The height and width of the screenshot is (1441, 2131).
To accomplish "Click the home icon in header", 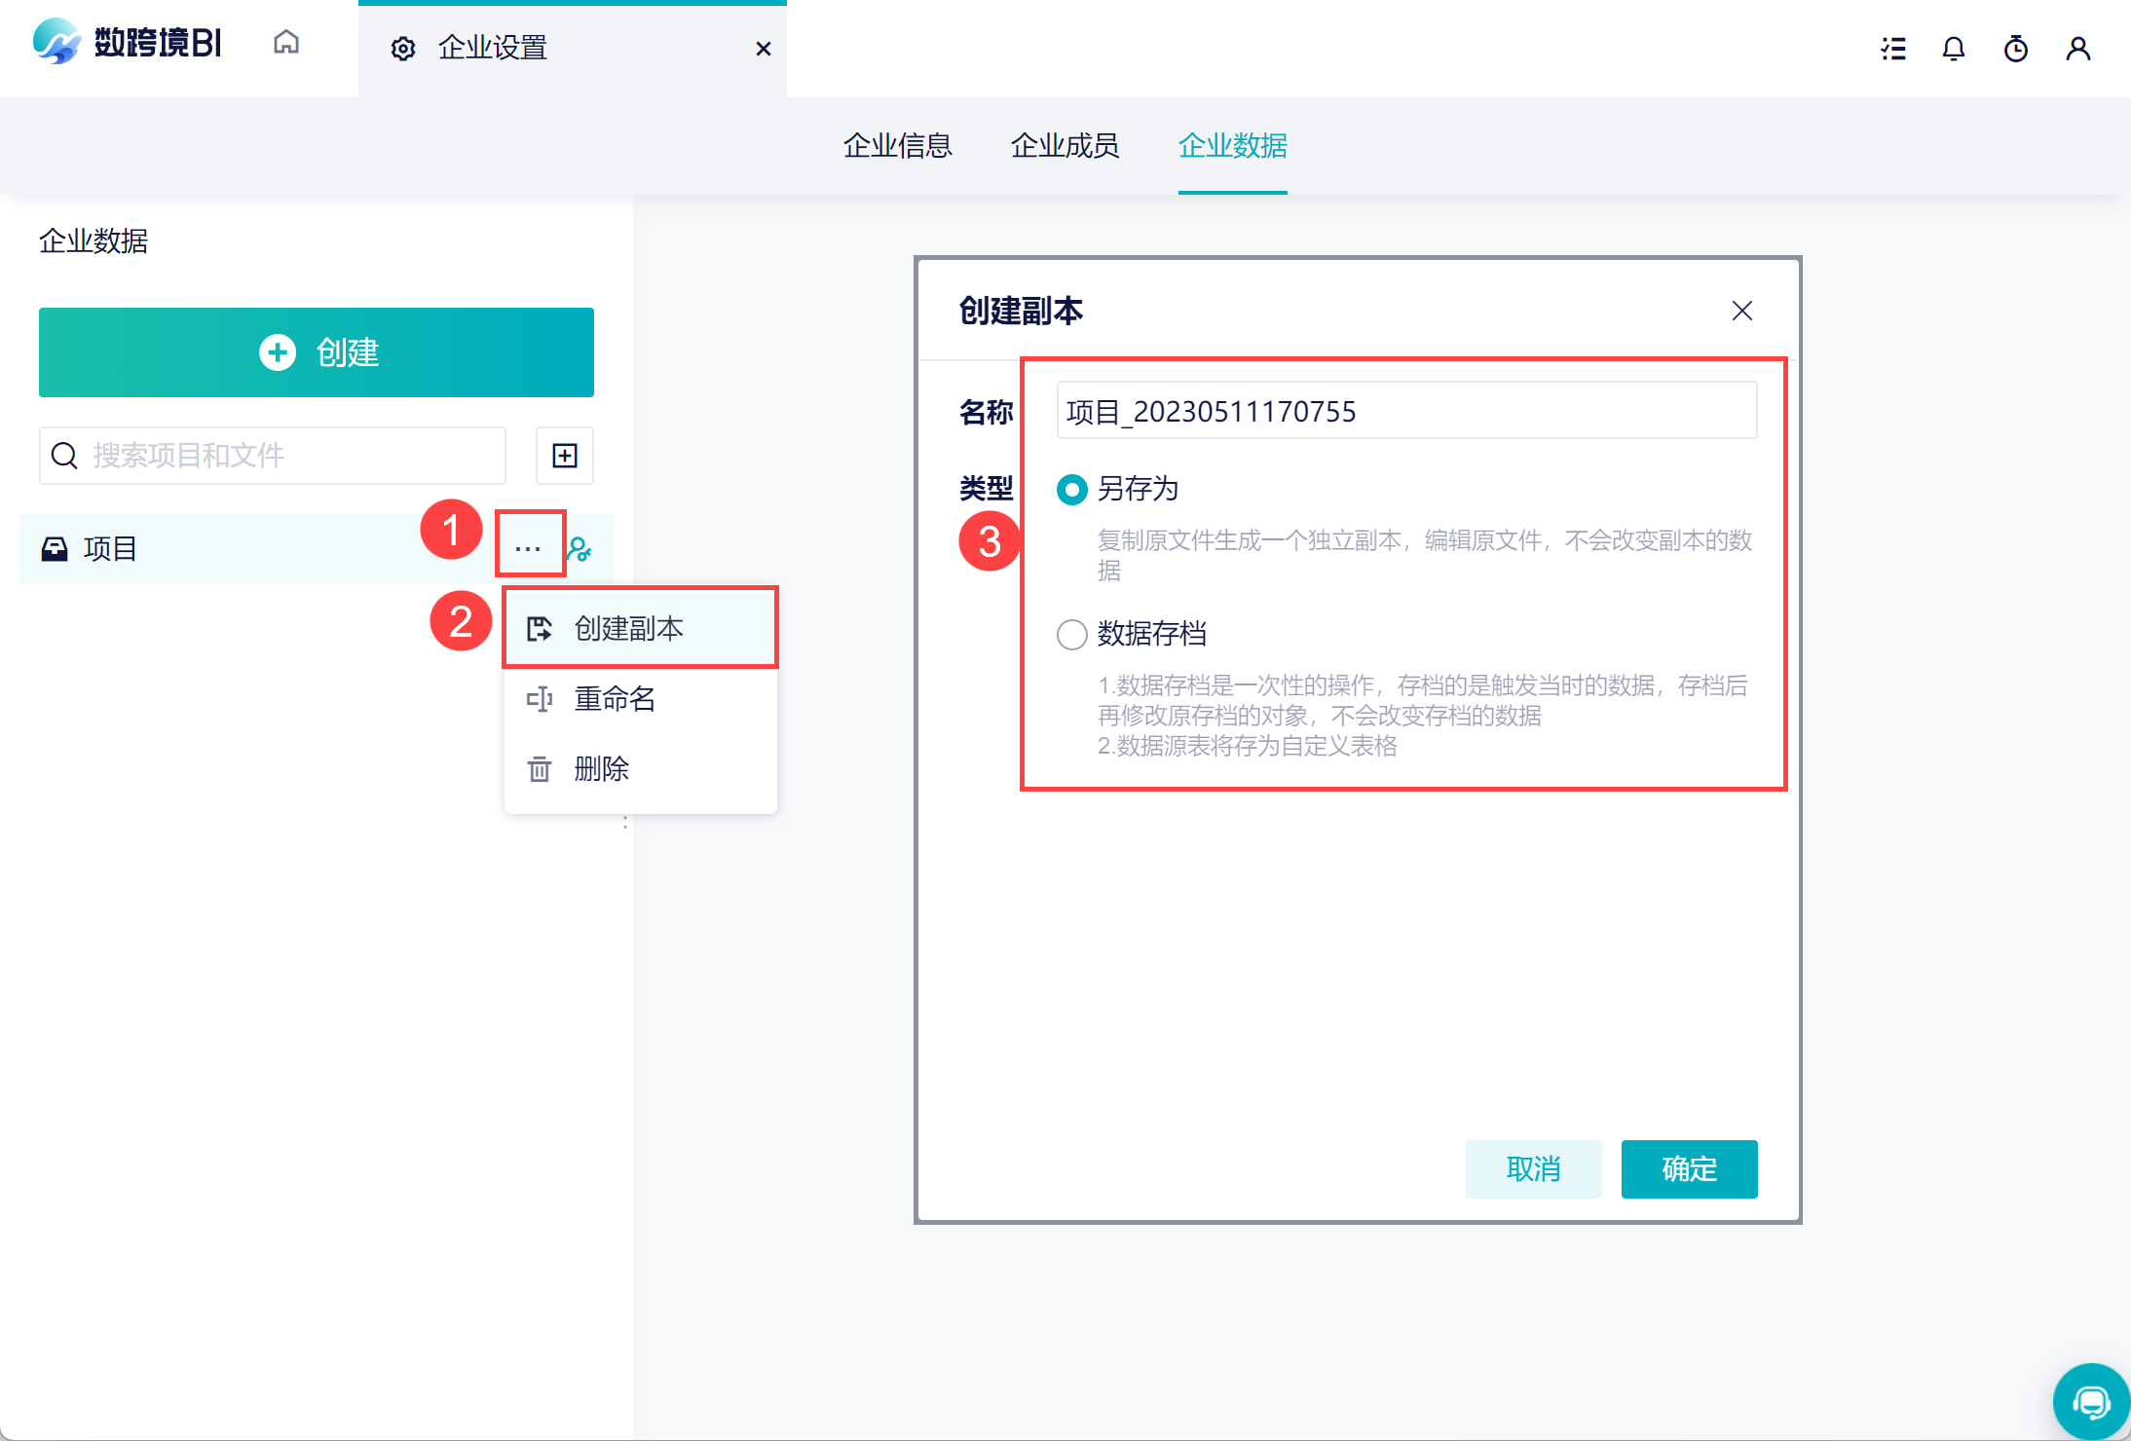I will click(x=286, y=44).
